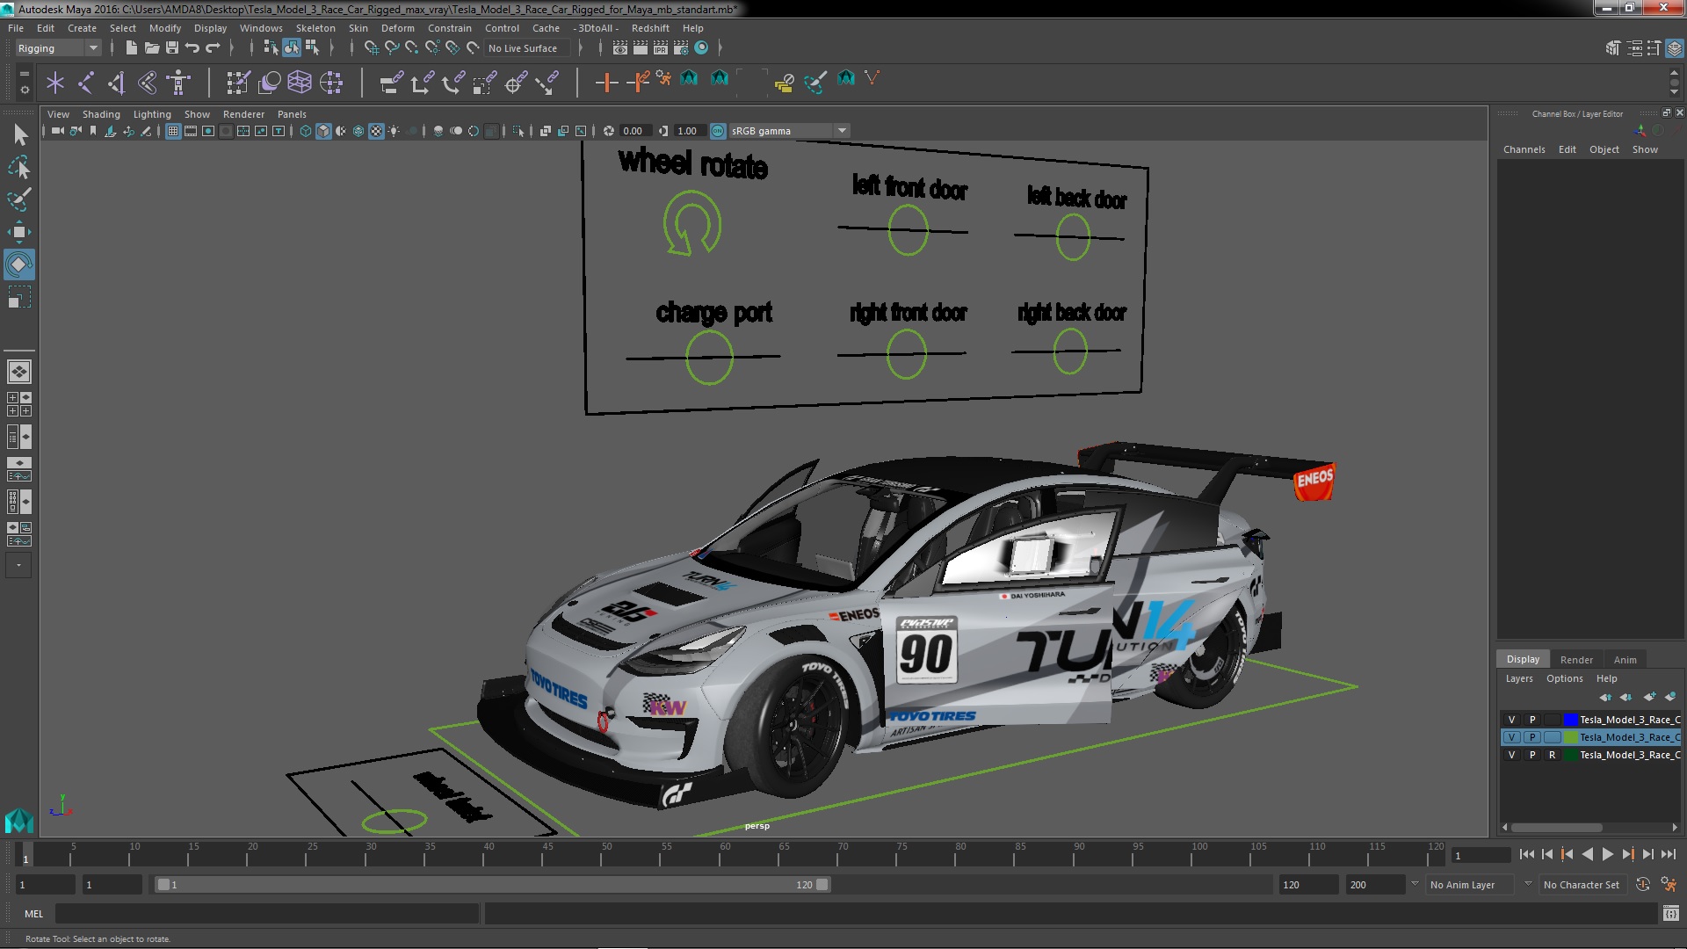Click the MEL command line input field
Screen dimensions: 1687x949
[267, 914]
